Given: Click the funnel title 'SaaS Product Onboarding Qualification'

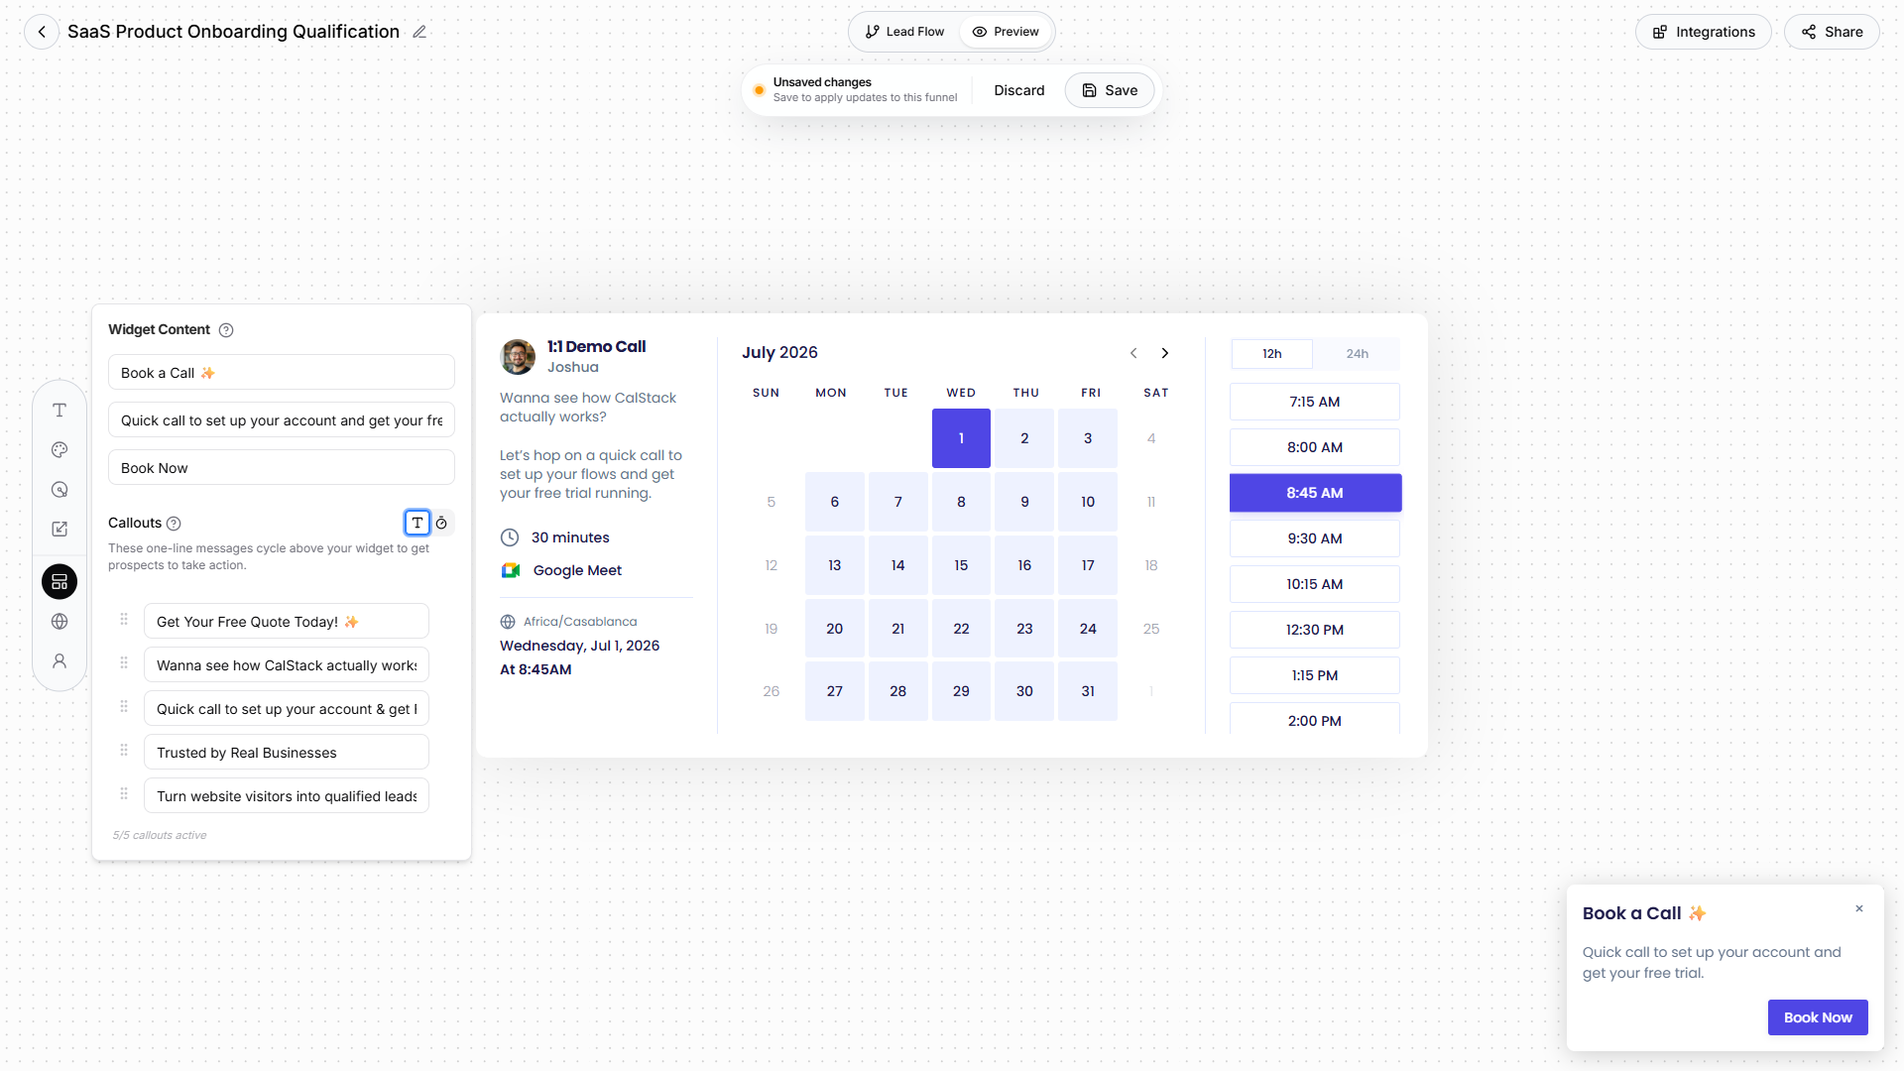Looking at the screenshot, I should [233, 32].
